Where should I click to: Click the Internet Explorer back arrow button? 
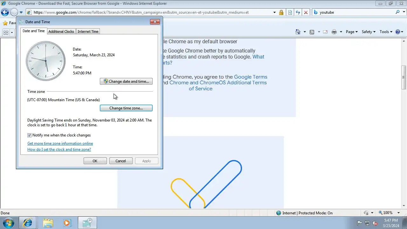5,12
